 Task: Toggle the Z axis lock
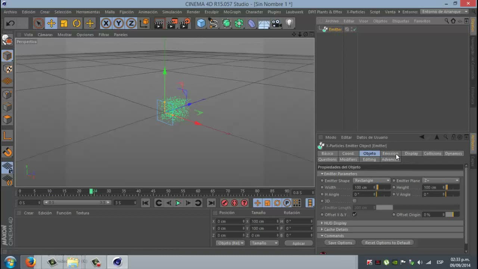click(131, 24)
